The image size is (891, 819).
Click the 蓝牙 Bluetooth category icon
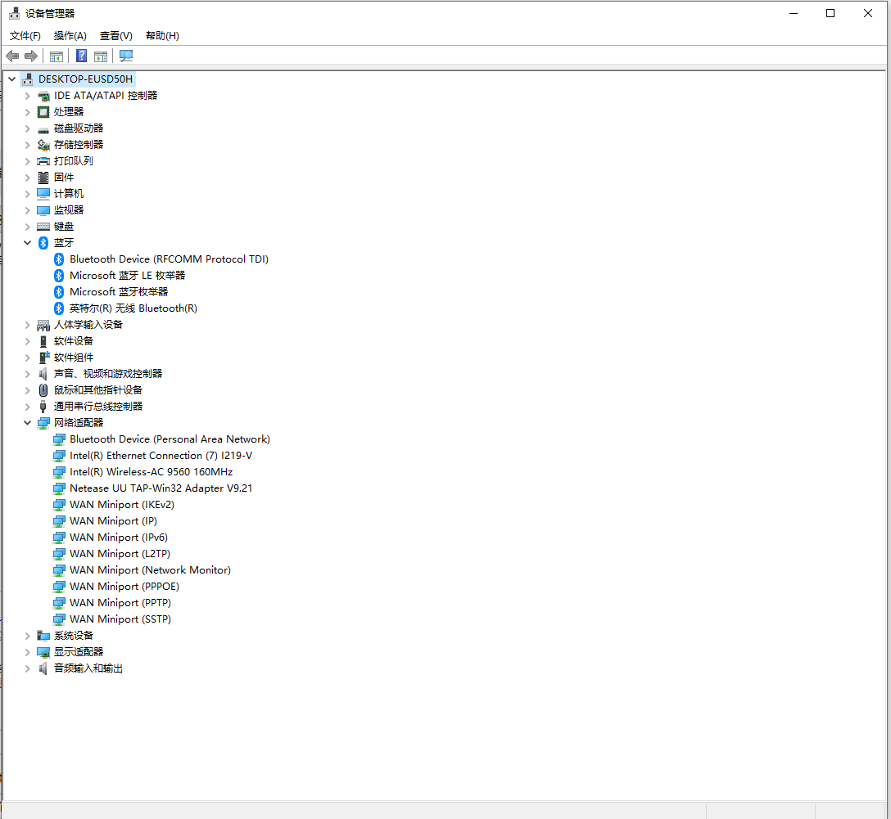[x=43, y=243]
